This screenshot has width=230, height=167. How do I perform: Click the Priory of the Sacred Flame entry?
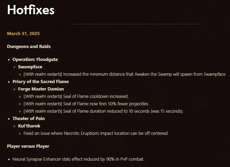click(x=41, y=82)
